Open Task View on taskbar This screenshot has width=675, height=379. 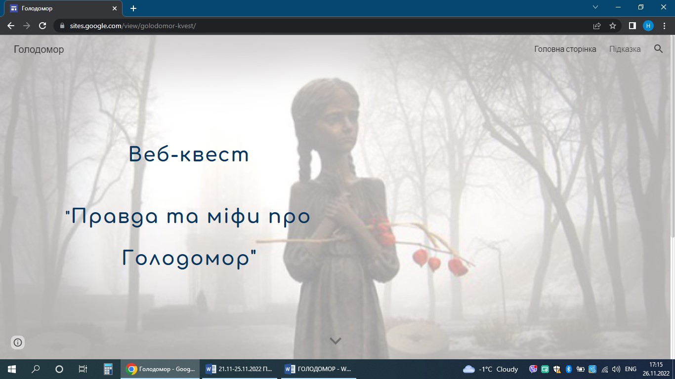pyautogui.click(x=83, y=369)
